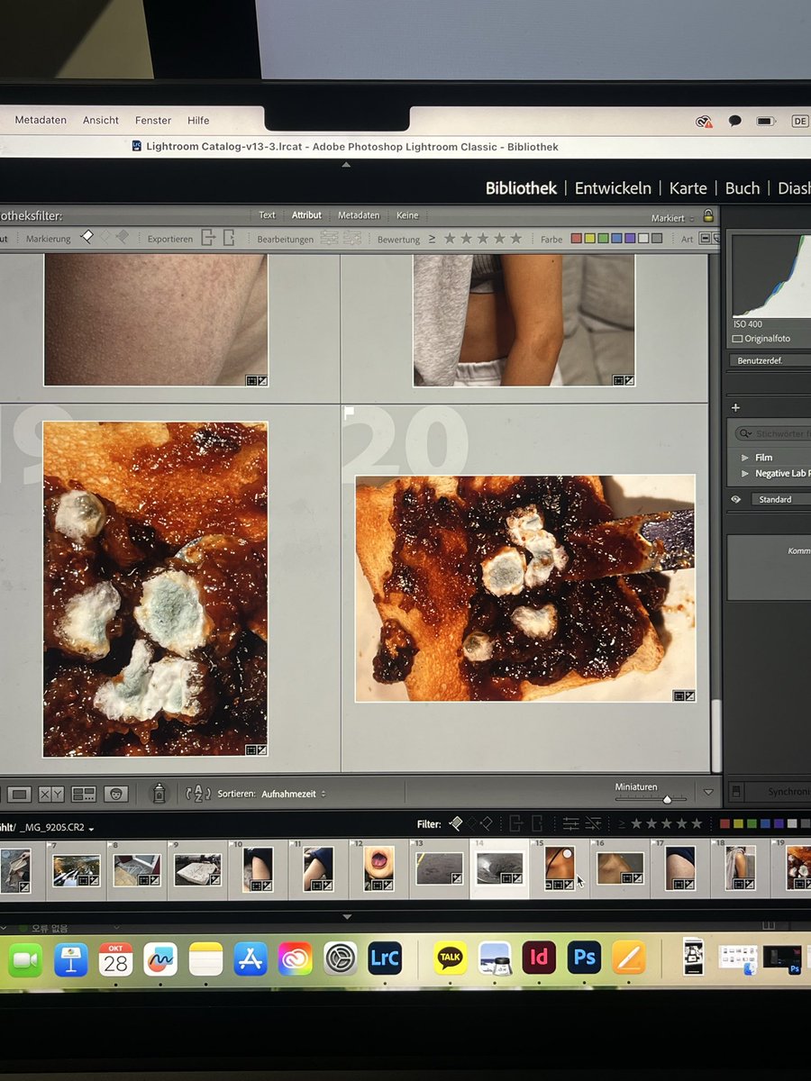Image resolution: width=811 pixels, height=1081 pixels.
Task: Click the red color label filter swatch
Action: (577, 239)
